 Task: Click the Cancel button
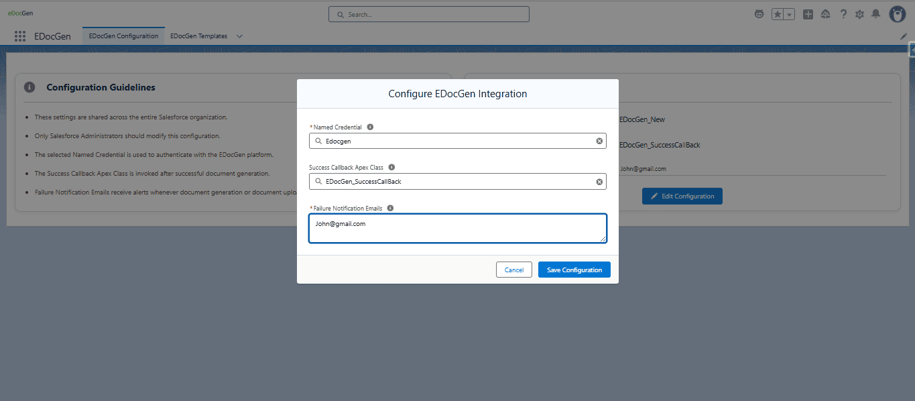(x=514, y=270)
